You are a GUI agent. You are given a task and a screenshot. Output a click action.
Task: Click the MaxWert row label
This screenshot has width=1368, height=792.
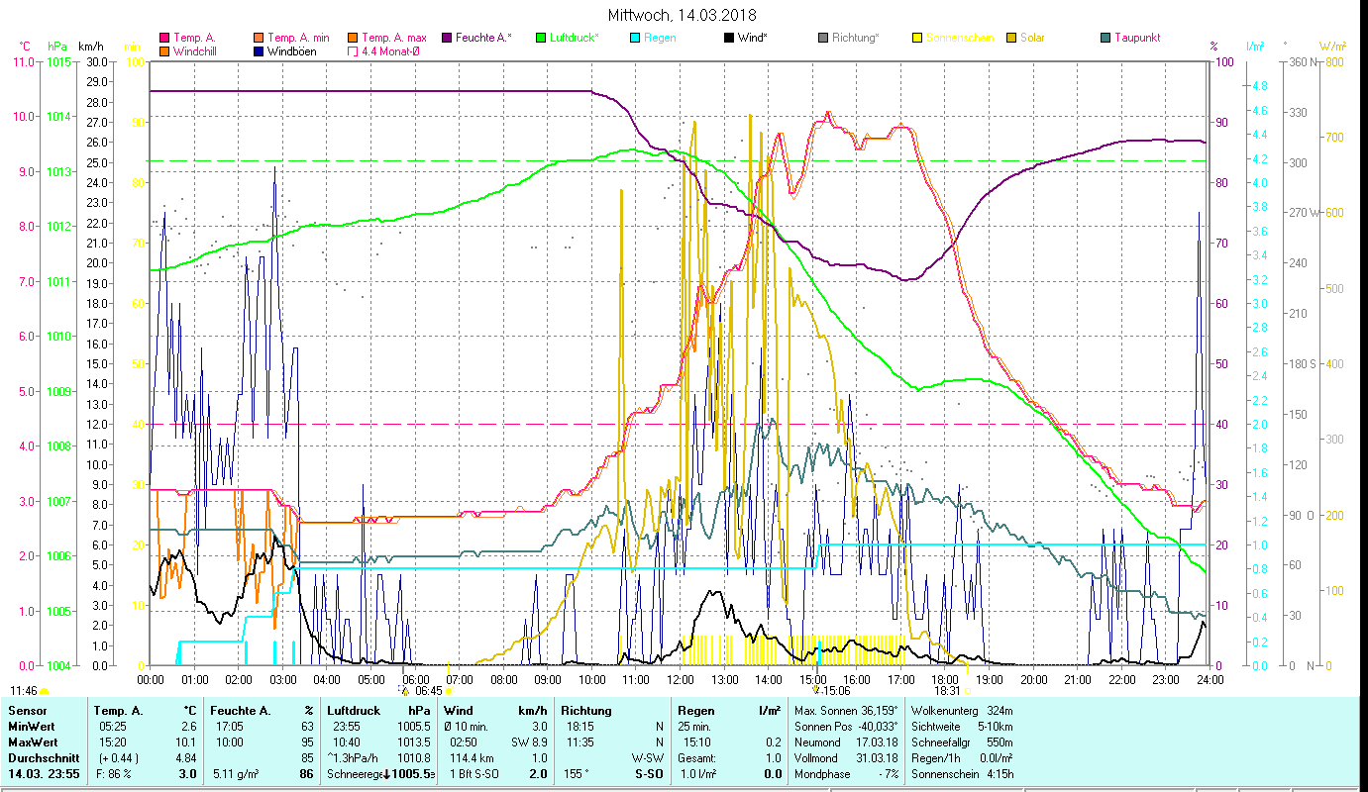click(x=33, y=742)
